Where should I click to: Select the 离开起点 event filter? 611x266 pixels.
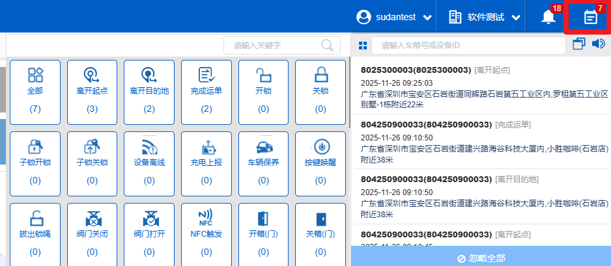(x=92, y=90)
